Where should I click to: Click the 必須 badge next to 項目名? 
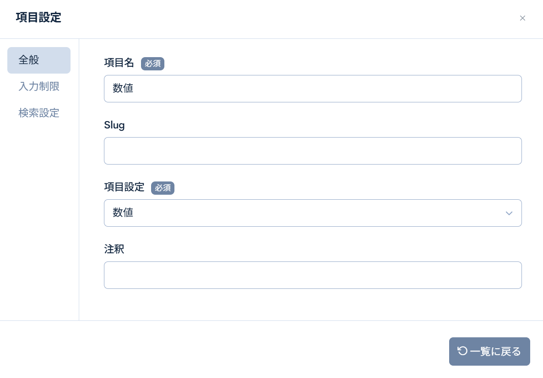(152, 64)
